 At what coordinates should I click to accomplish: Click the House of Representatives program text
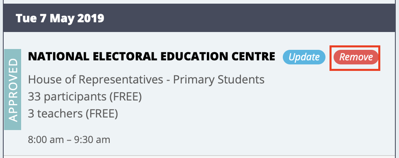pos(95,80)
